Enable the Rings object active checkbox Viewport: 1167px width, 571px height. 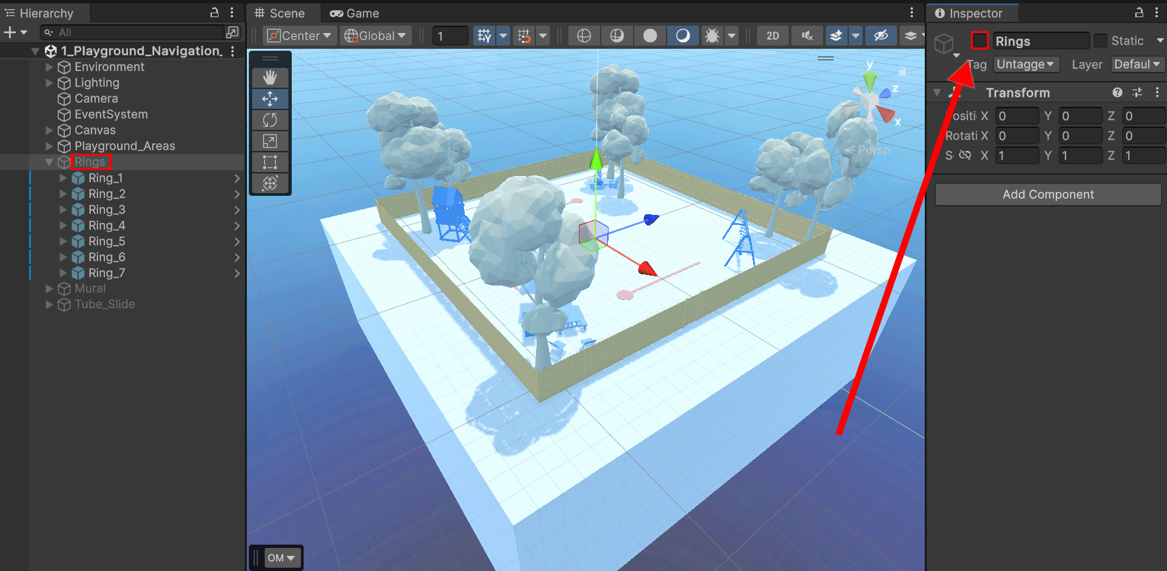pyautogui.click(x=980, y=41)
